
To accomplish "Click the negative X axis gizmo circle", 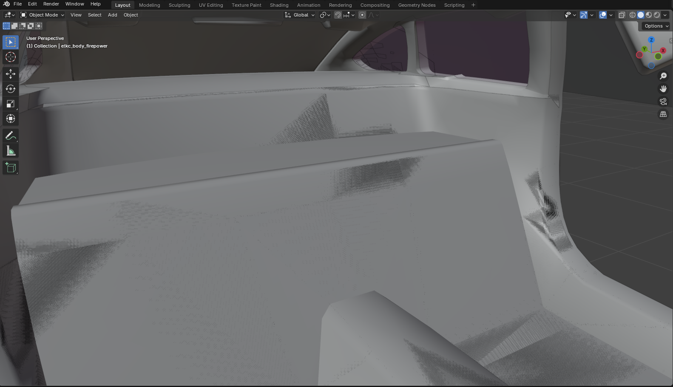I will (639, 55).
